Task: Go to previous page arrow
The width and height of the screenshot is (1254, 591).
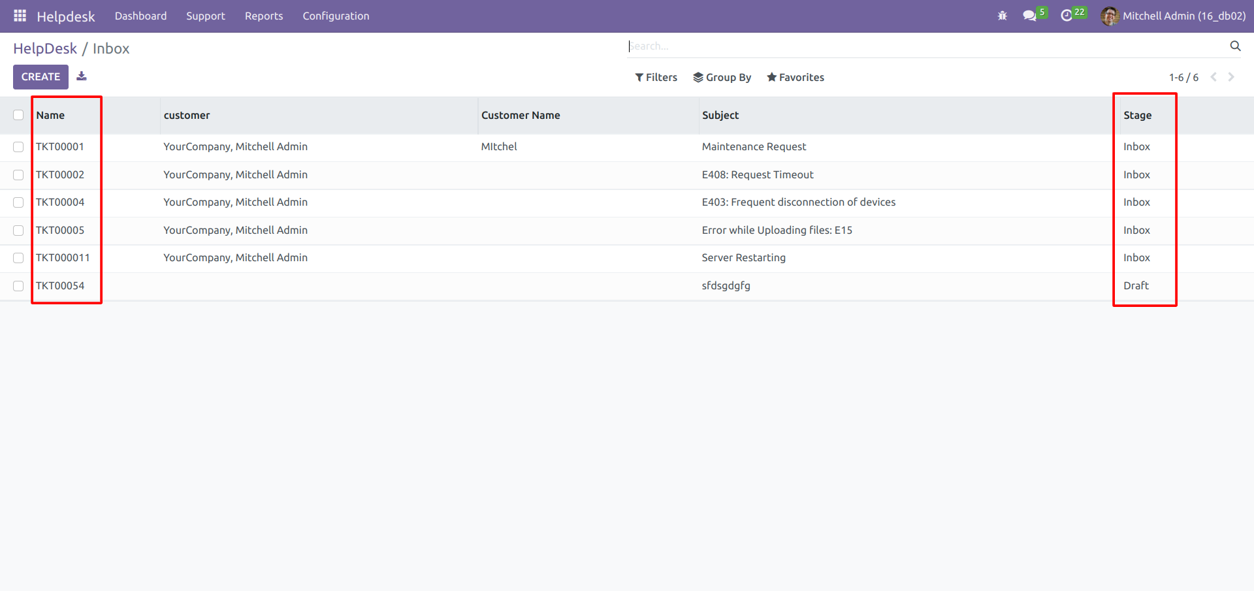Action: [1214, 77]
